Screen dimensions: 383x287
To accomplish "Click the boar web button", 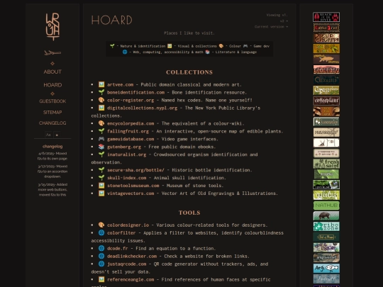I will click(x=326, y=216).
